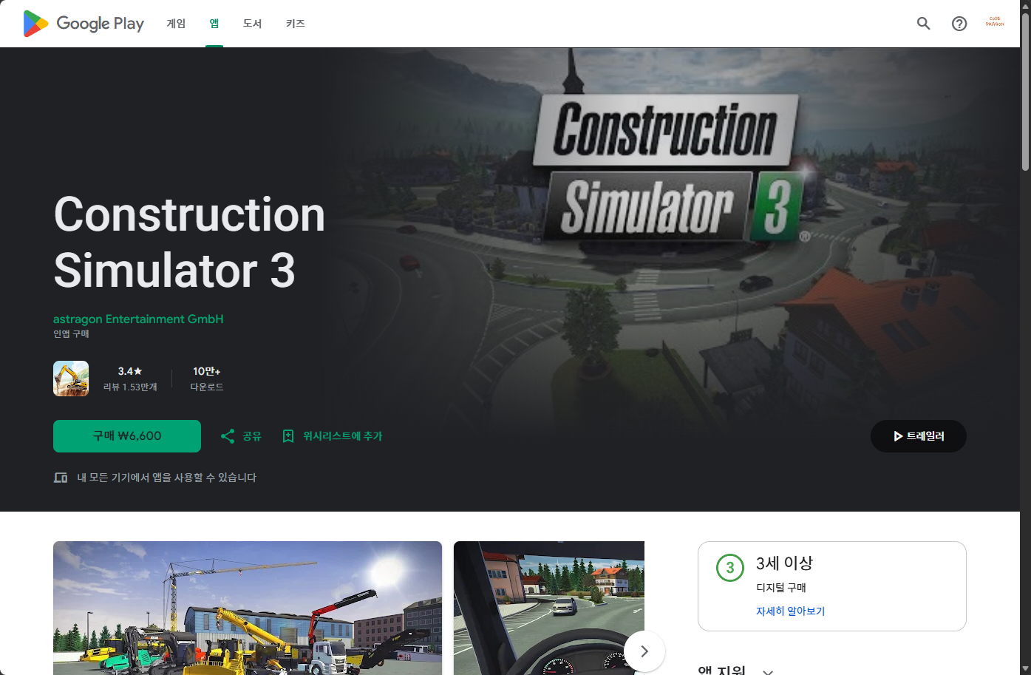
Task: Click the 3세 이상 rating text
Action: (784, 563)
